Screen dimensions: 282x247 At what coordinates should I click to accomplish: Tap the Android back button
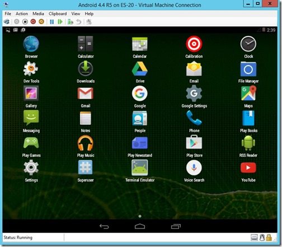[x=104, y=226]
